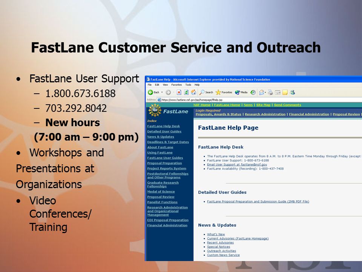This screenshot has height=272, width=362.
Task: Open Current Advisories (FastLane Homepage) link
Action: [238, 238]
